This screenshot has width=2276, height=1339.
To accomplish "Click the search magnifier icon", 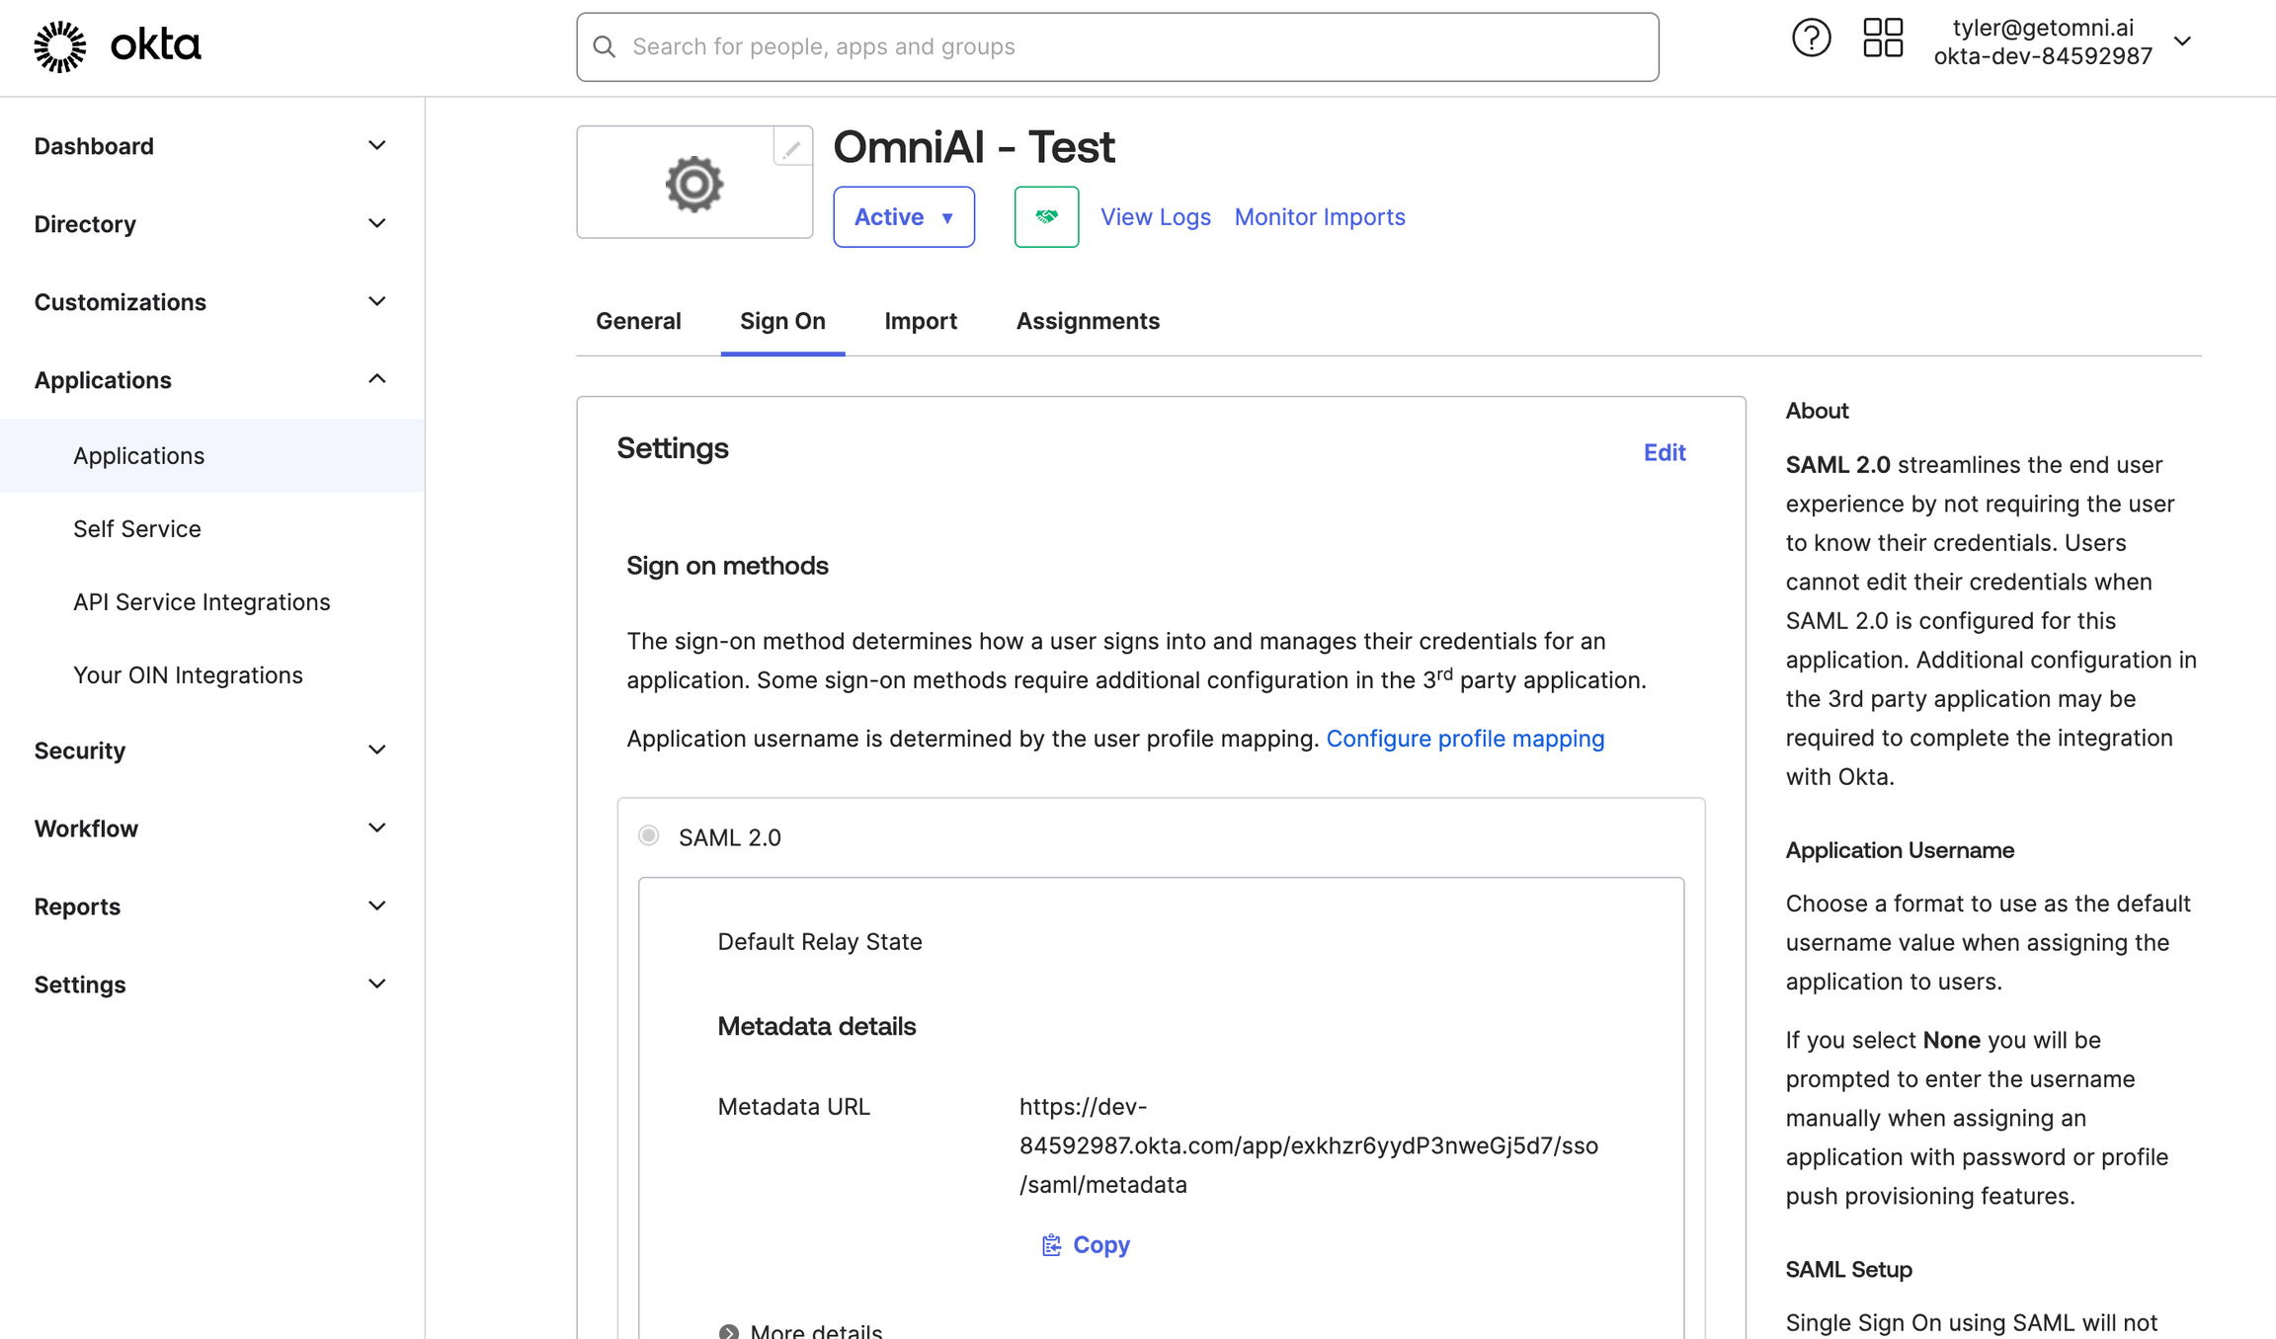I will [x=605, y=46].
